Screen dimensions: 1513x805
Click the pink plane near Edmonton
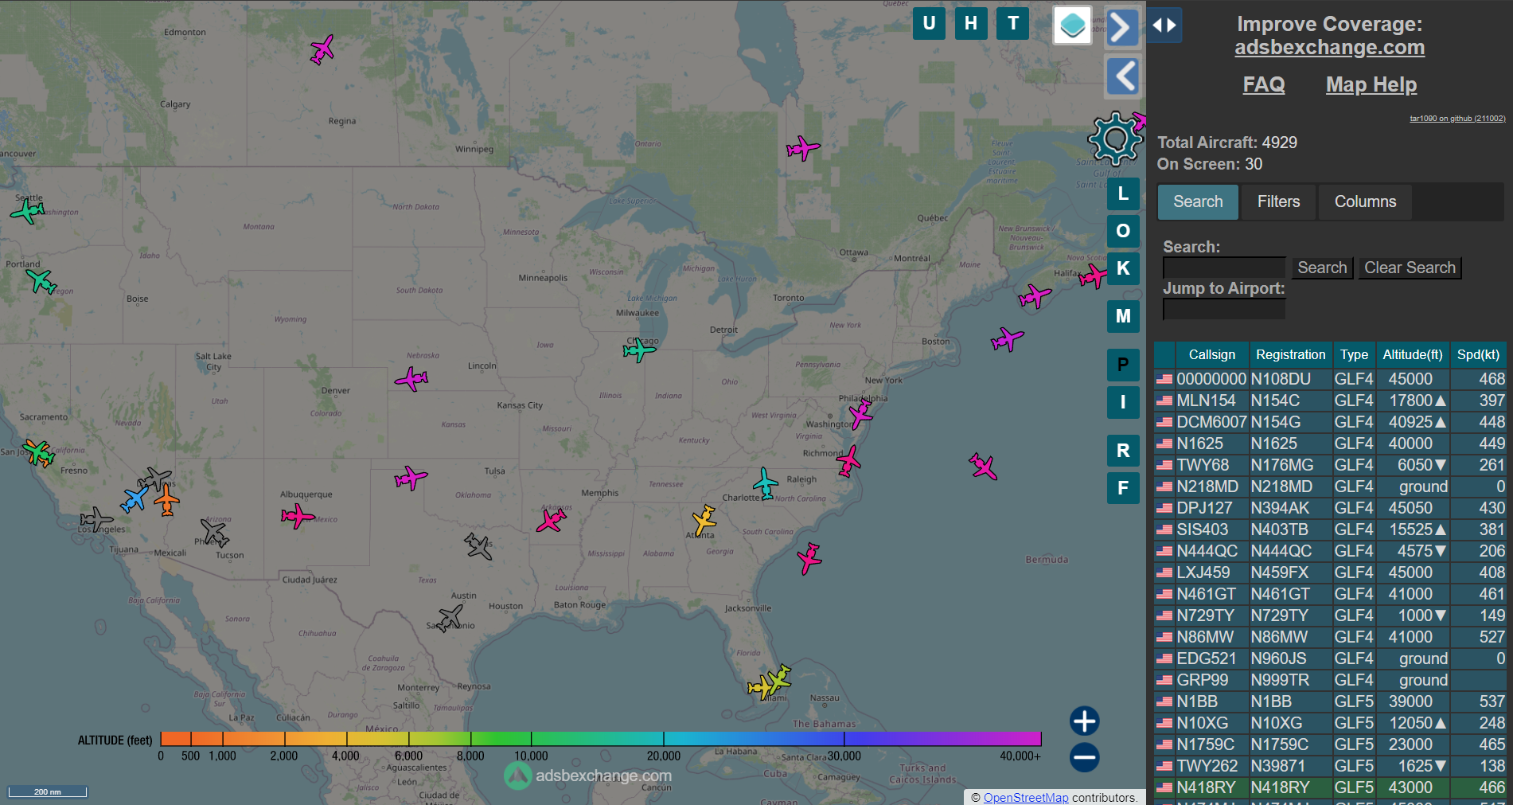(322, 49)
